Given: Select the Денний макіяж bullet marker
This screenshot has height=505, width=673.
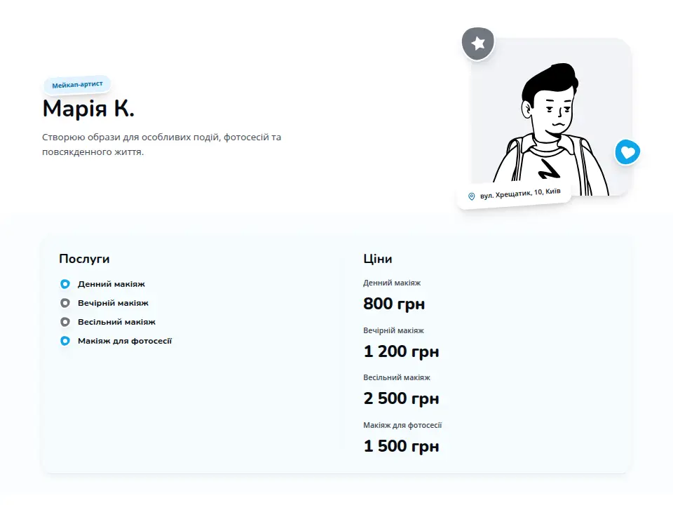Looking at the screenshot, I should tap(64, 284).
